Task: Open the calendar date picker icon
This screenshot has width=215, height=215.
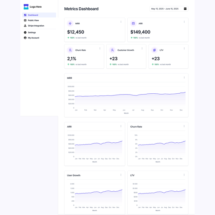Action: tap(185, 9)
